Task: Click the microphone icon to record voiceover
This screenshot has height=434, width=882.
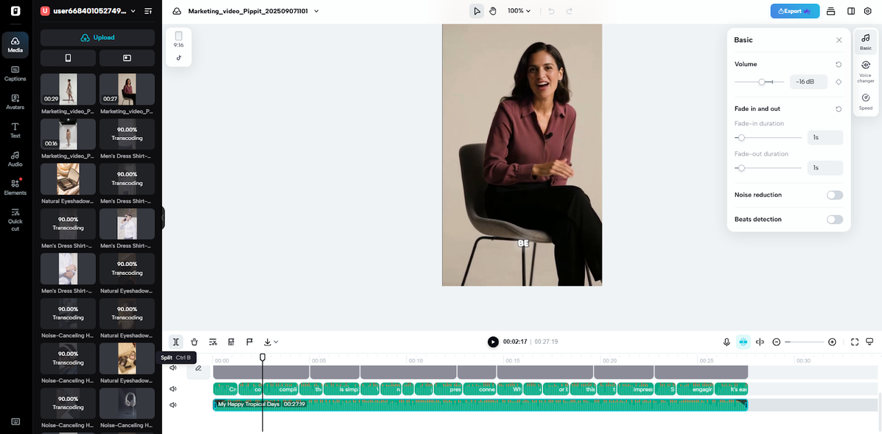Action: (x=726, y=342)
